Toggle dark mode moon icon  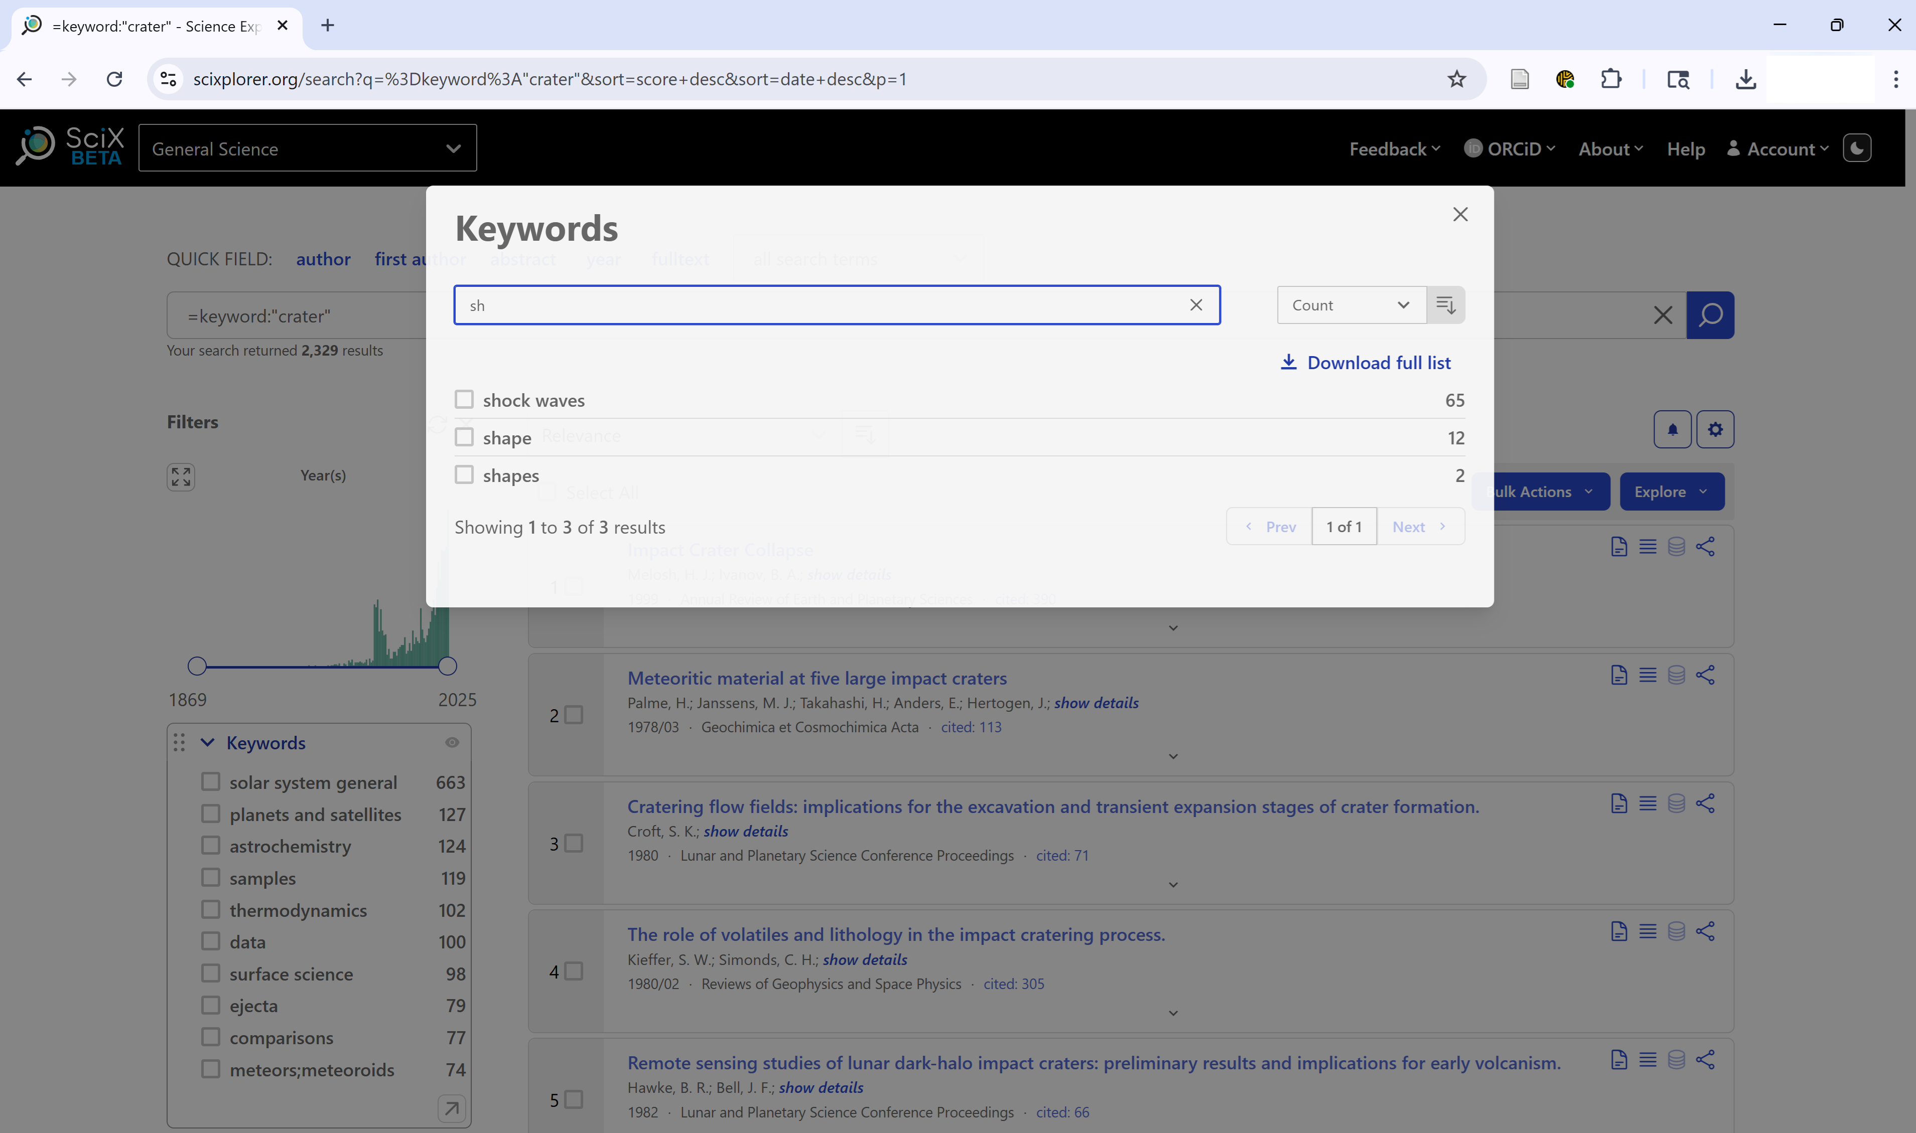click(x=1856, y=148)
